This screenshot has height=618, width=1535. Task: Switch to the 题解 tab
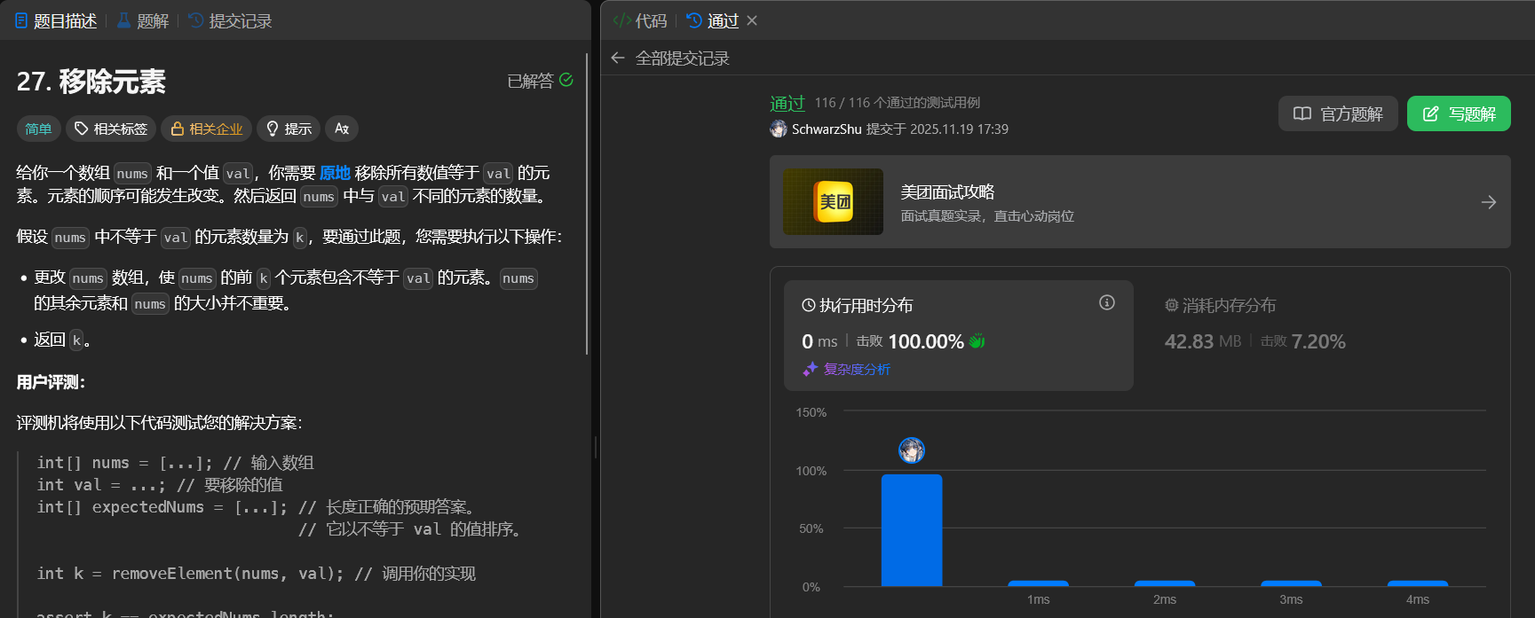point(143,20)
